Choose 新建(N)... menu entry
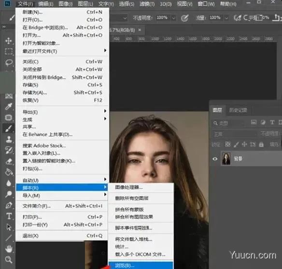282x269 pixels. [62, 12]
